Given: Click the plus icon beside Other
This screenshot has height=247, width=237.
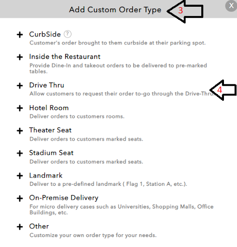Looking at the screenshot, I should click(x=20, y=227).
